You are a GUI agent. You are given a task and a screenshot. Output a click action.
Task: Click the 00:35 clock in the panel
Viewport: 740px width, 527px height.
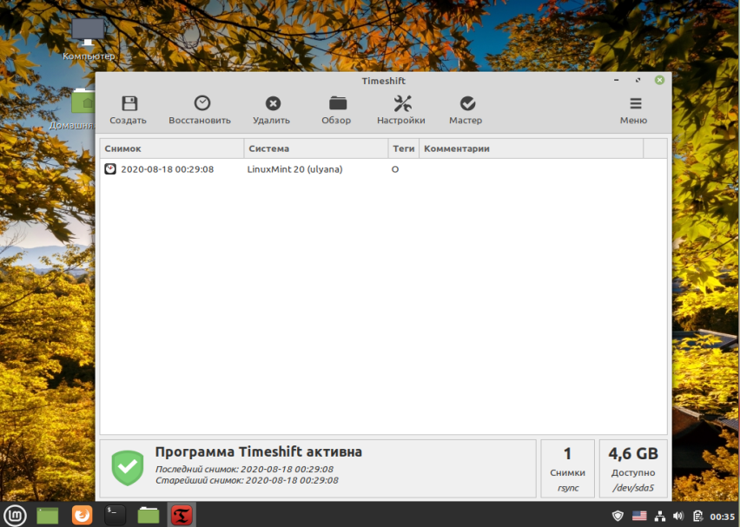[x=722, y=517]
